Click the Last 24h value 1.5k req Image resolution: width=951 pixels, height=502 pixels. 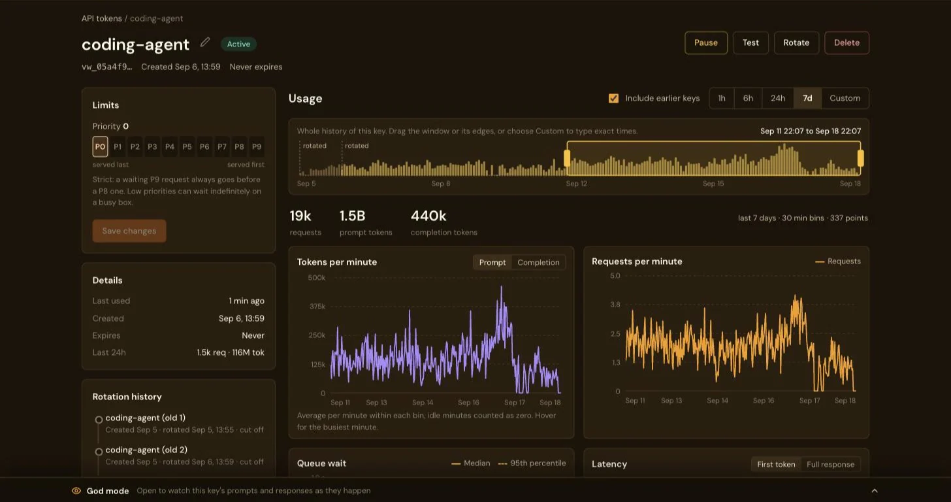pyautogui.click(x=231, y=352)
